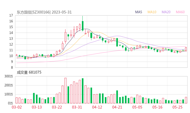Screen dimensions: 190x113
Task: Click the MA10 legend label
Action: tap(152, 12)
